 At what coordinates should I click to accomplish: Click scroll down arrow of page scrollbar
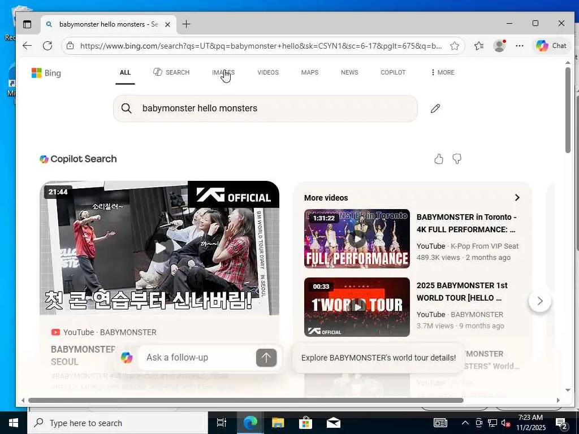[568, 390]
